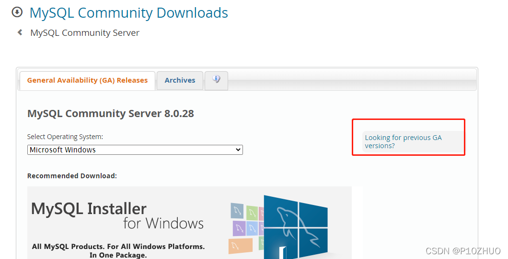Open the Select Operating System dropdown

tap(135, 150)
